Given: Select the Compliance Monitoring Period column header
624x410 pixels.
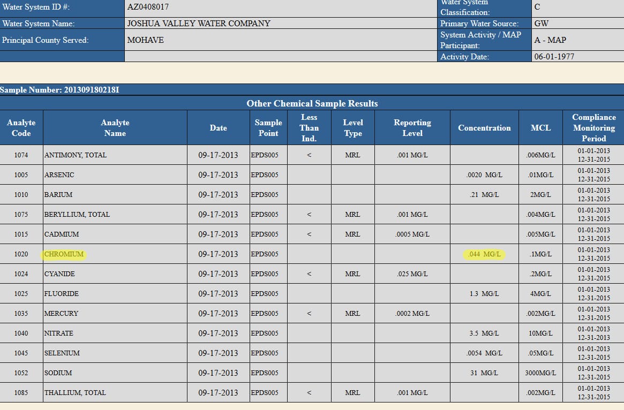Looking at the screenshot, I should tap(593, 128).
